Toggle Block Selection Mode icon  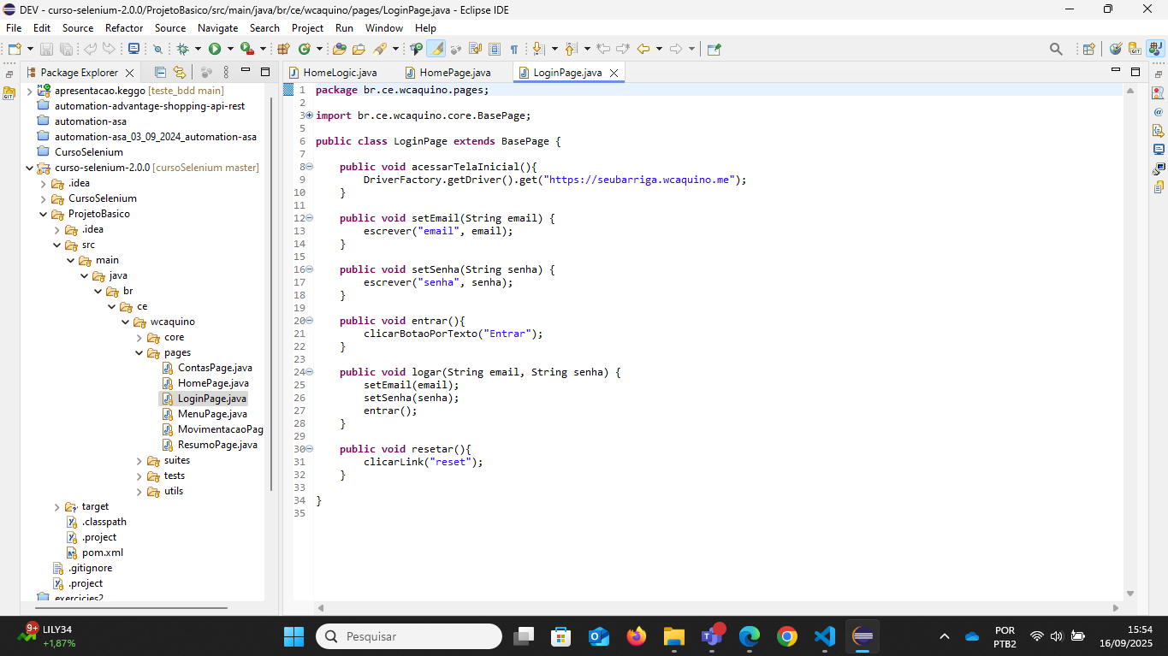click(x=494, y=49)
